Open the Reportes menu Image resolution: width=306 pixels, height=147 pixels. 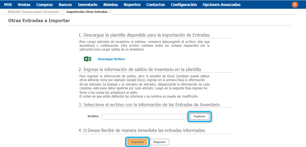click(x=132, y=5)
